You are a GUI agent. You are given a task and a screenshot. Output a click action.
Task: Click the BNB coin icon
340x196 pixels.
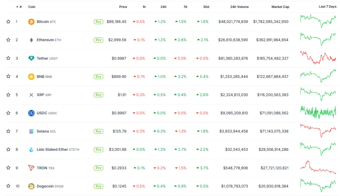(31, 77)
